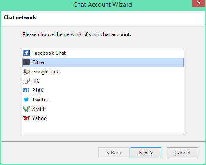Click the ZTE logo icon beside P18X
The width and height of the screenshot is (206, 165).
pos(26,90)
